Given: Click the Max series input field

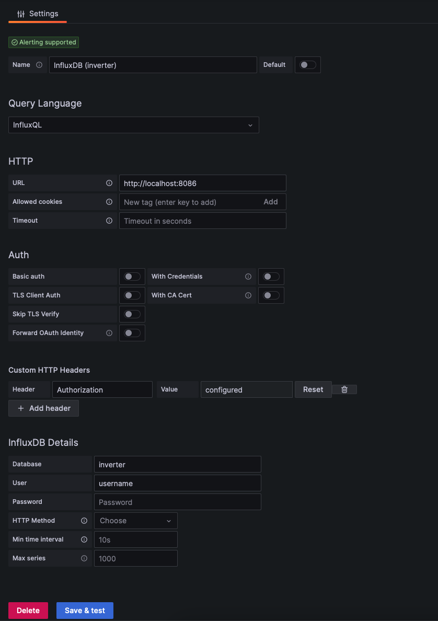Looking at the screenshot, I should pos(136,558).
